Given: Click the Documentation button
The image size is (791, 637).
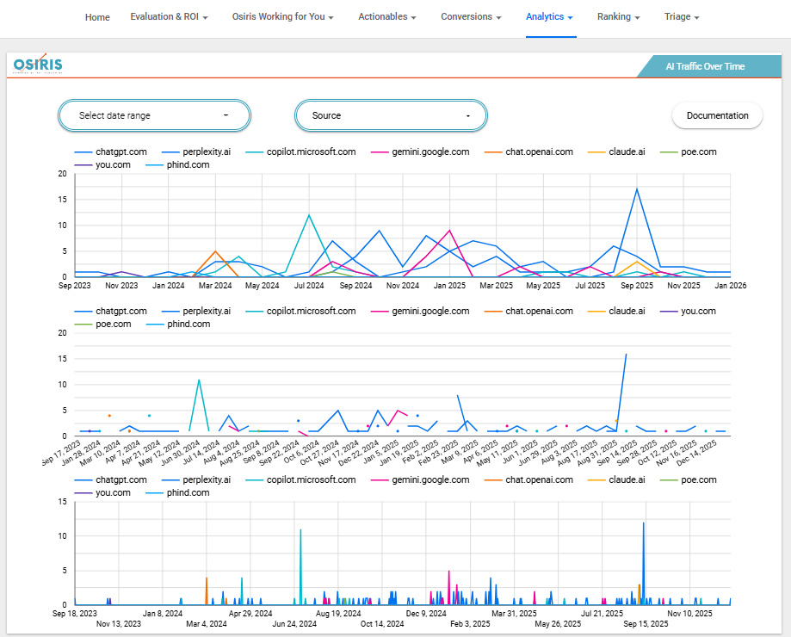Looking at the screenshot, I should tap(717, 115).
